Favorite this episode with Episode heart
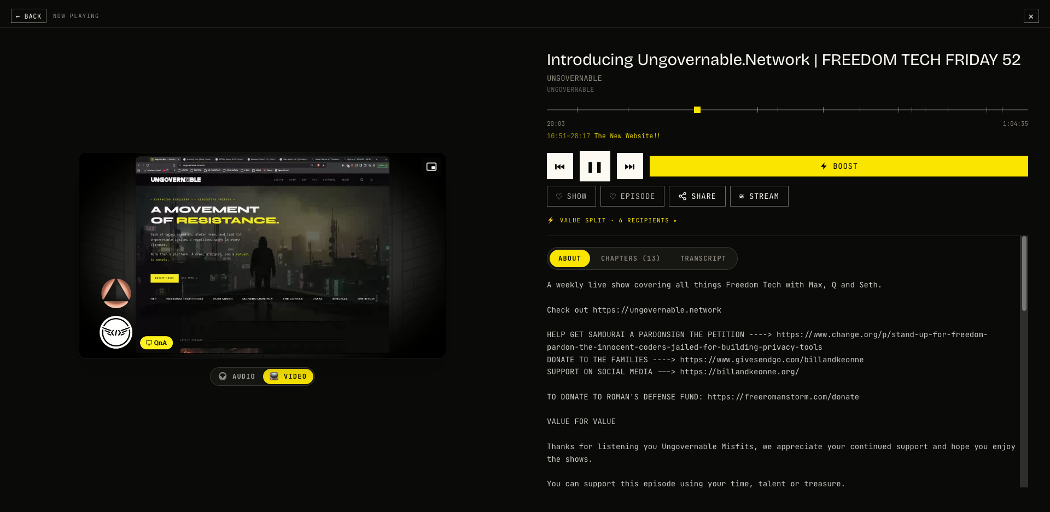 (x=632, y=196)
